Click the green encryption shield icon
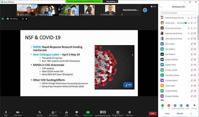The height and width of the screenshot is (117, 199). click(x=3, y=19)
